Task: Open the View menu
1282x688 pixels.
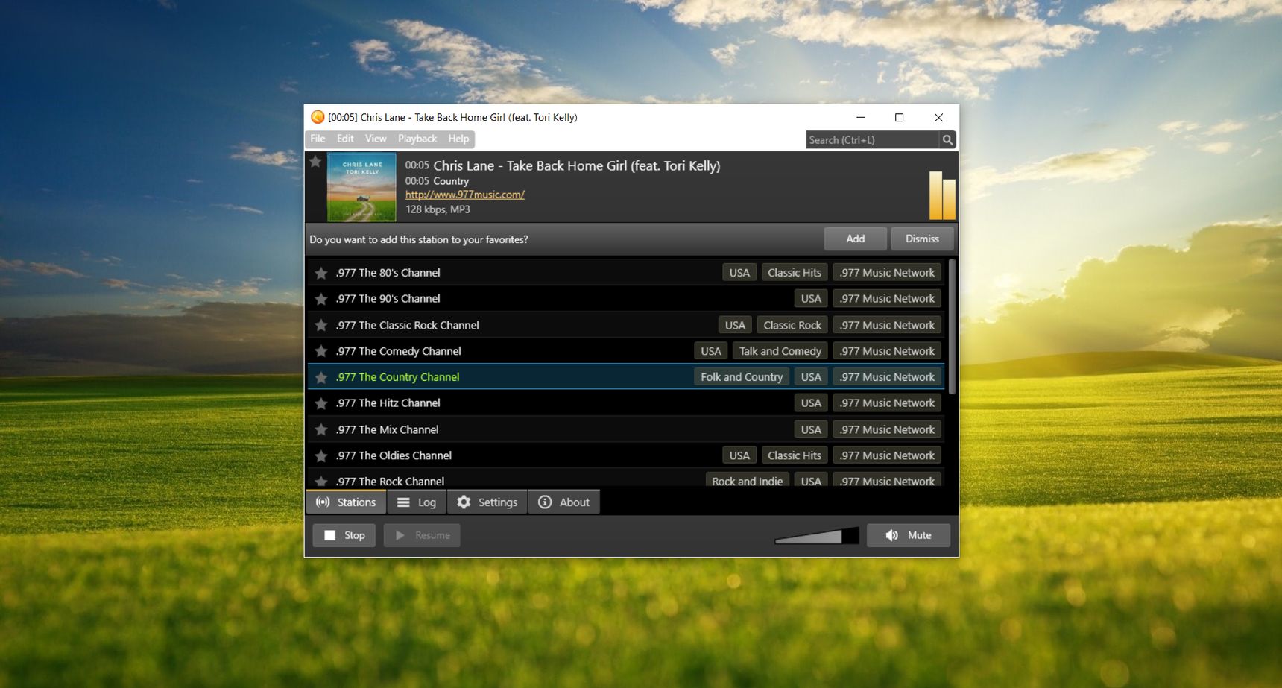Action: [376, 139]
